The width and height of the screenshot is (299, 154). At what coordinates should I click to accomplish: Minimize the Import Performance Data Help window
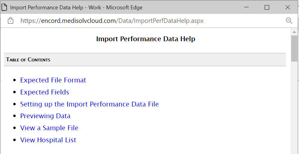[246, 8]
